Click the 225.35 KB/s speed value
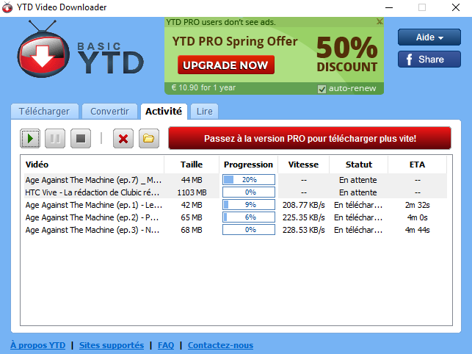Screen dimensions: 472x354 pos(303,217)
